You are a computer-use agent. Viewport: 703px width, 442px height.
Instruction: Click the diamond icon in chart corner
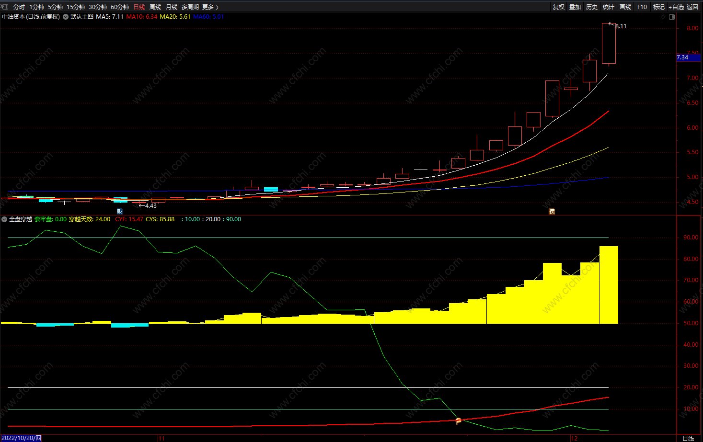[663, 17]
